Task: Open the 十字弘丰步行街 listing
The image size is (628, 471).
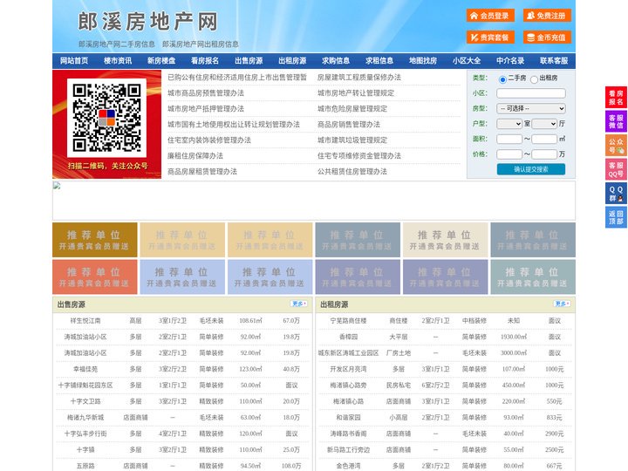Action: pyautogui.click(x=85, y=433)
